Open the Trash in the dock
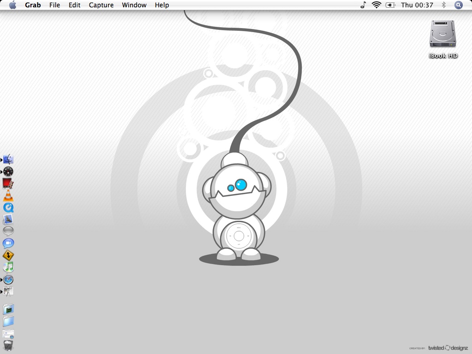This screenshot has width=472, height=354. tap(8, 345)
